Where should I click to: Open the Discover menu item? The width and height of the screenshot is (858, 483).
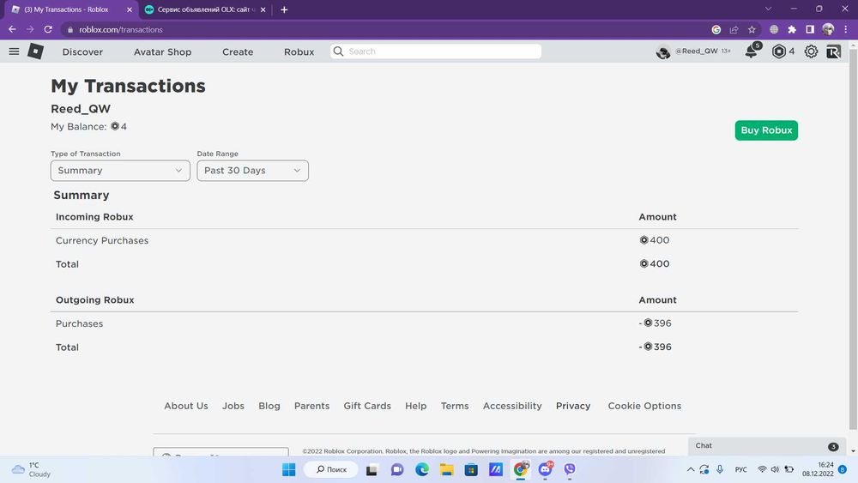[x=82, y=52]
